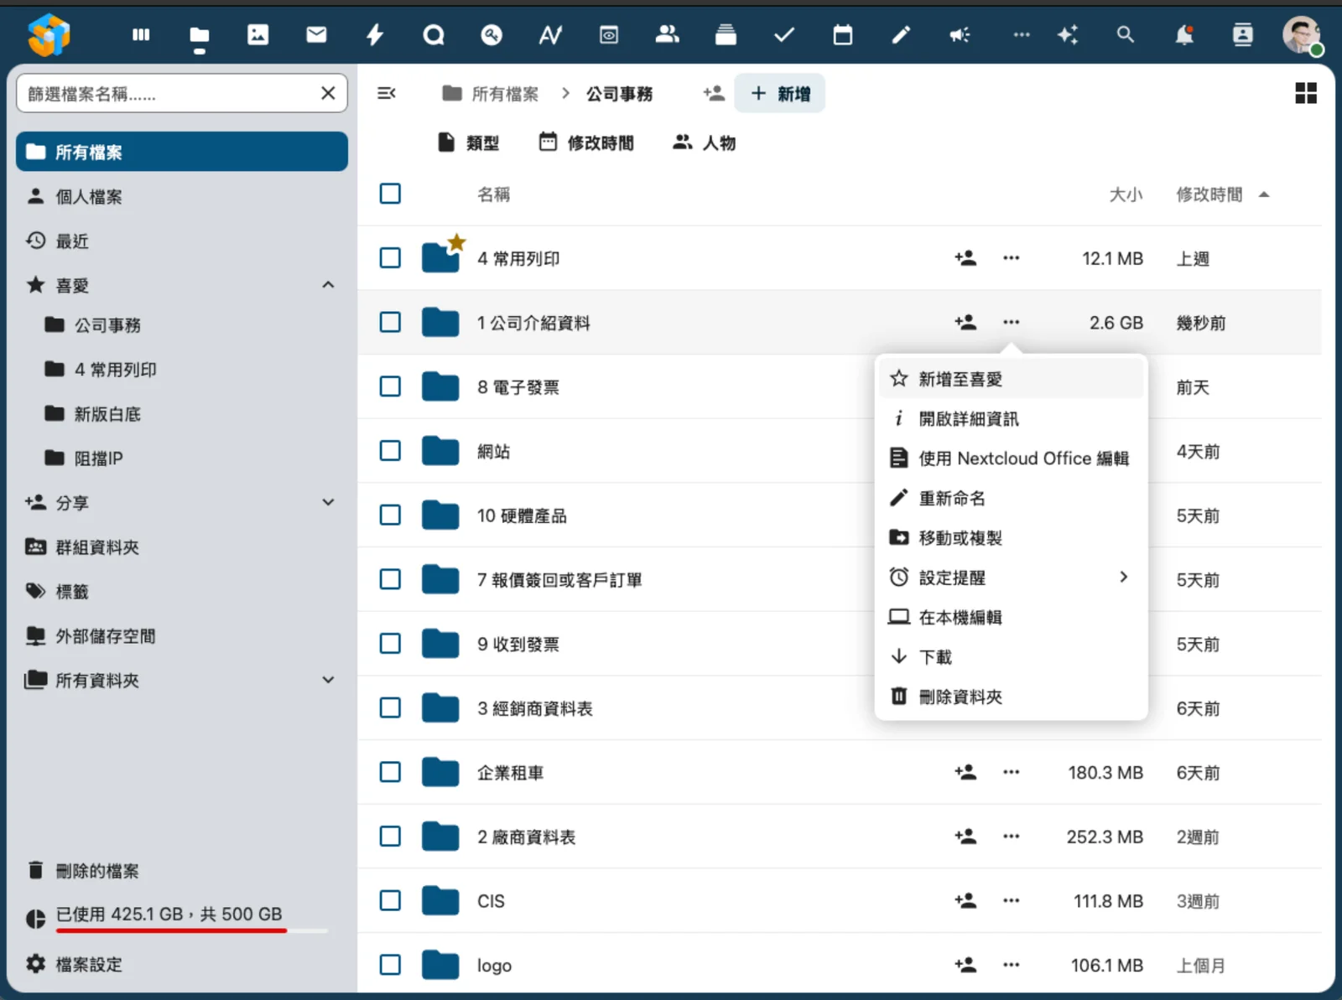Expand the 所有資料夾 tree

coord(328,680)
